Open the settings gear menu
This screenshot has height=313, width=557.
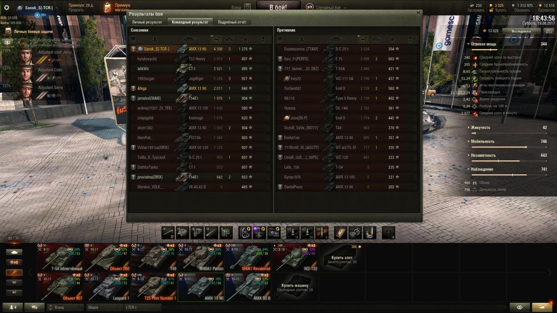coord(6,7)
